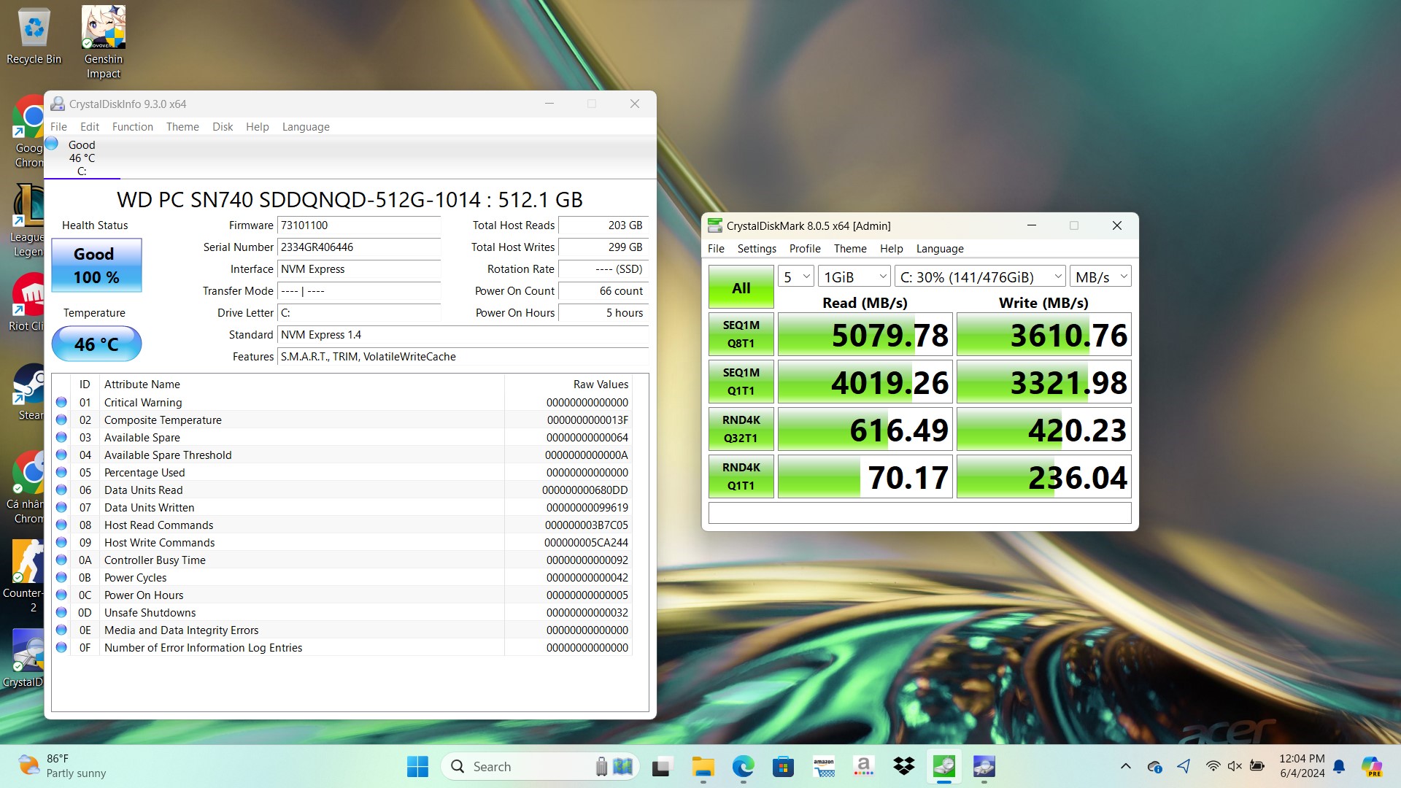Show hidden tray icons chevron

click(1126, 766)
